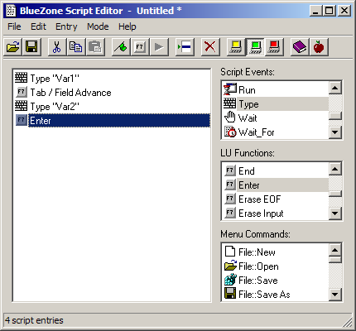Open the Entry menu
The height and width of the screenshot is (331, 356).
pos(66,26)
